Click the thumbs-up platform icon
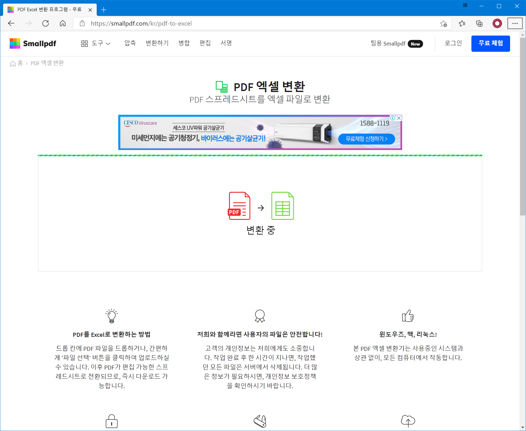Image resolution: width=526 pixels, height=431 pixels. [x=408, y=316]
